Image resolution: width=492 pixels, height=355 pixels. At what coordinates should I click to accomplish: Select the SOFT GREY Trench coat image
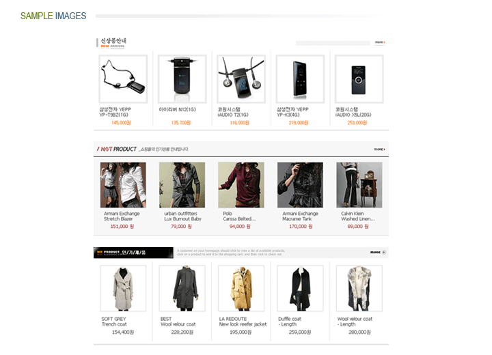[x=123, y=289]
